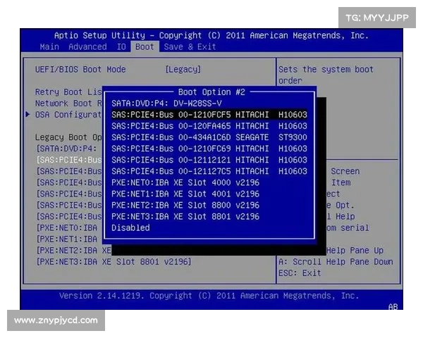Select [PXE:NET1:IBA boot priority entry
The image size is (423, 338).
point(67,239)
